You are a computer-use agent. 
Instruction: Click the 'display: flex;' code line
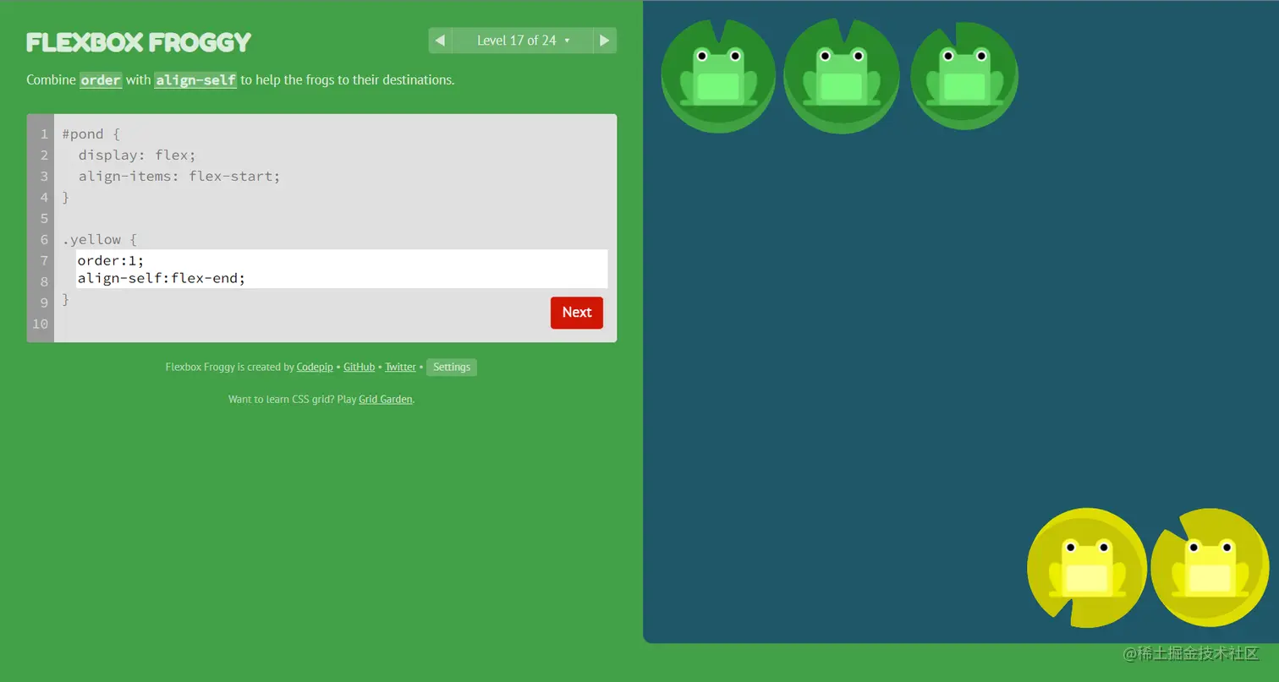tap(137, 155)
